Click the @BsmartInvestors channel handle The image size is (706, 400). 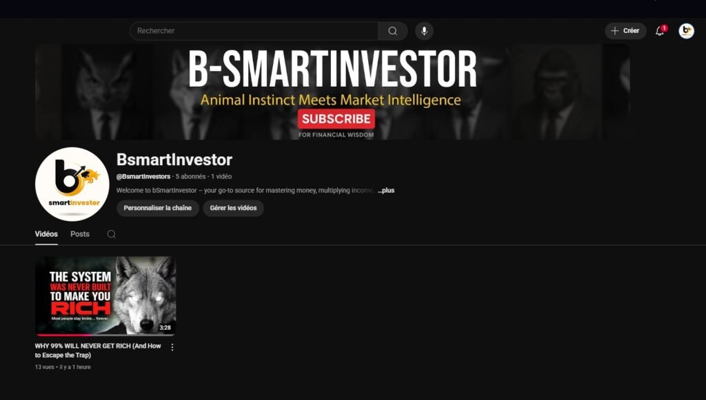143,177
